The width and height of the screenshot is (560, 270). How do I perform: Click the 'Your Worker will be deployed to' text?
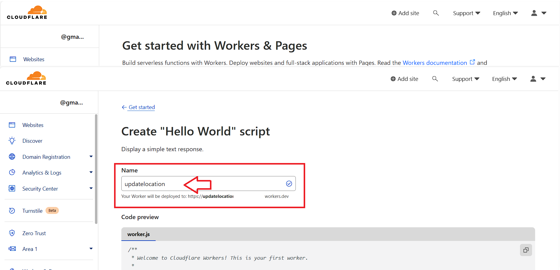click(154, 196)
